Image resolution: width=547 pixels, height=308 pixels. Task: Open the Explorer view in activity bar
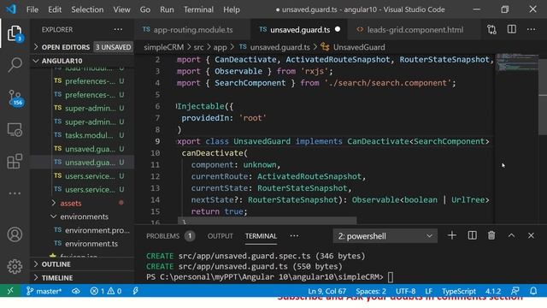coord(15,33)
